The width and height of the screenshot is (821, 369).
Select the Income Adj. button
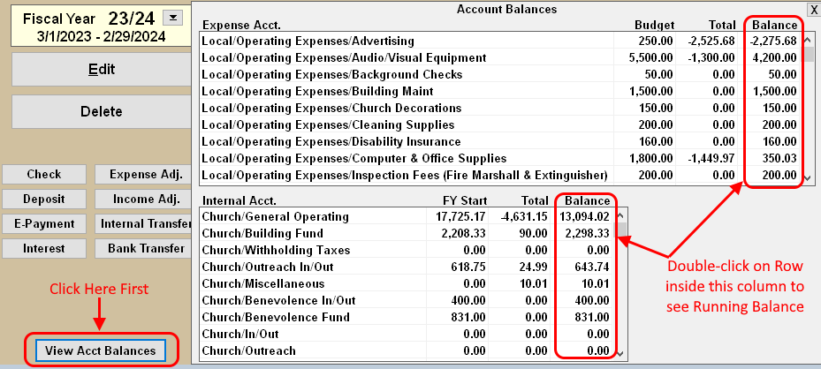144,200
